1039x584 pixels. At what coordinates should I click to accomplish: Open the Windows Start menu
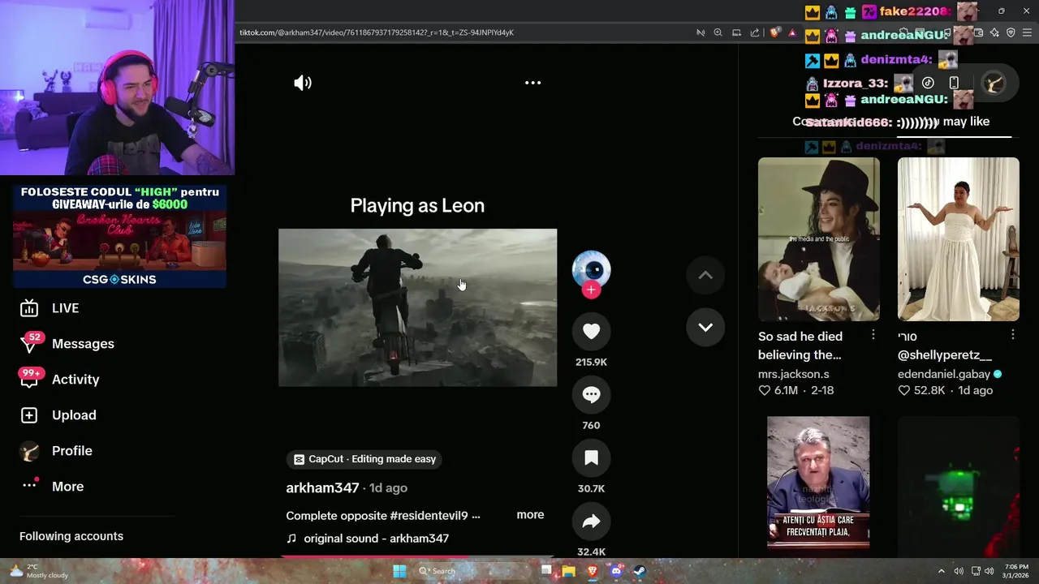coord(399,571)
